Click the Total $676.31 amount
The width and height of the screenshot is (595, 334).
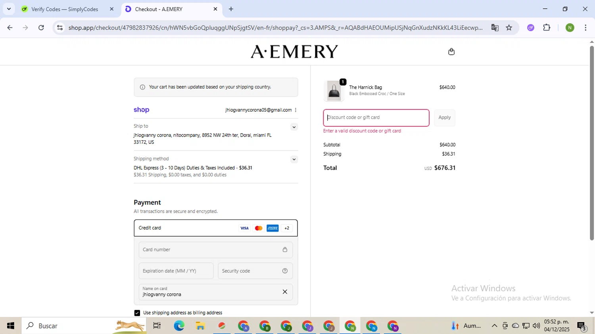click(445, 168)
